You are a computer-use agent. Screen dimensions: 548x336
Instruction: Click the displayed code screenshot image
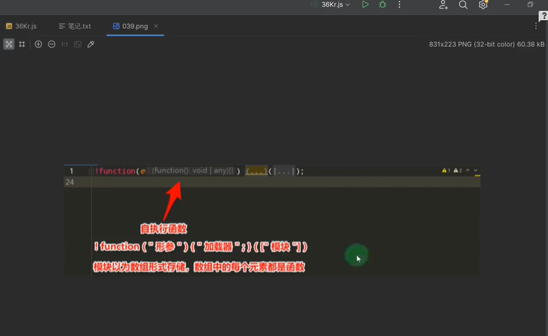[271, 220]
